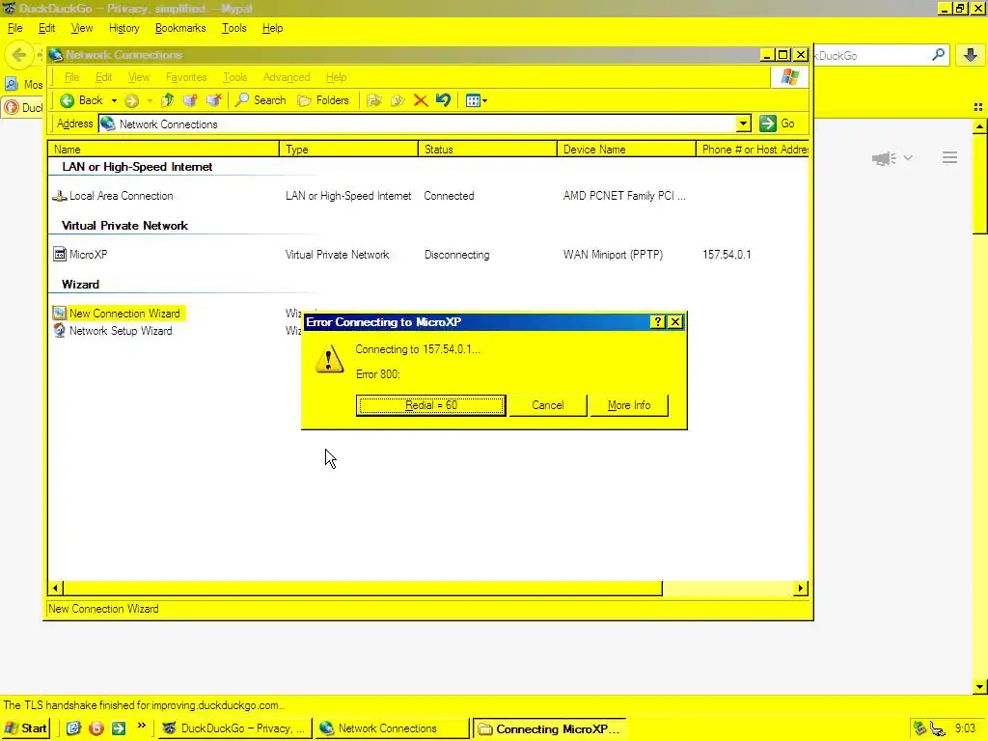Click the blue Undo arrow icon
The height and width of the screenshot is (741, 988).
(443, 100)
